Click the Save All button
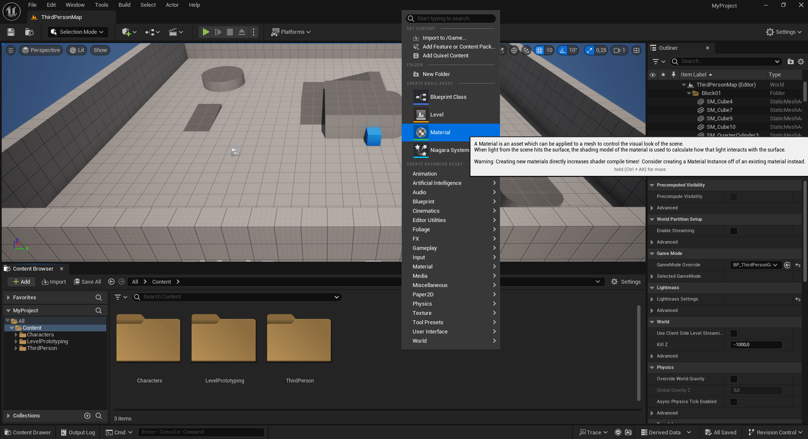Image resolution: width=808 pixels, height=439 pixels. (87, 282)
